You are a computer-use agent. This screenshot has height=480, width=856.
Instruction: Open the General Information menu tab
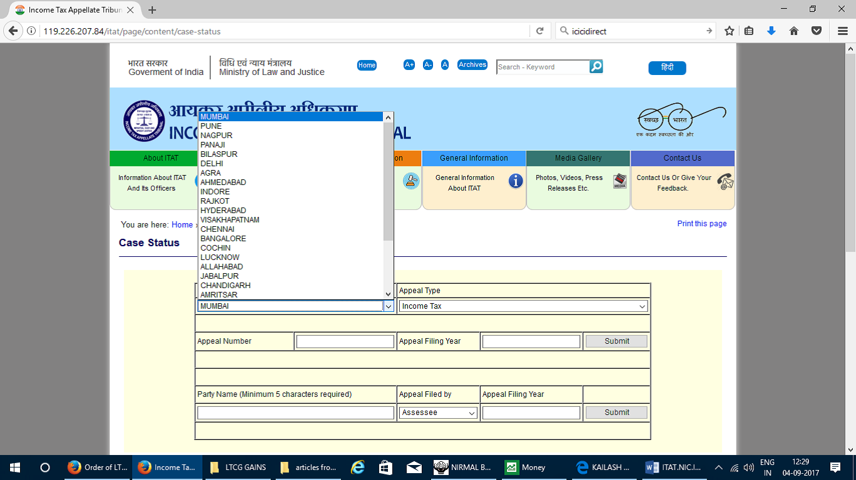coord(474,158)
